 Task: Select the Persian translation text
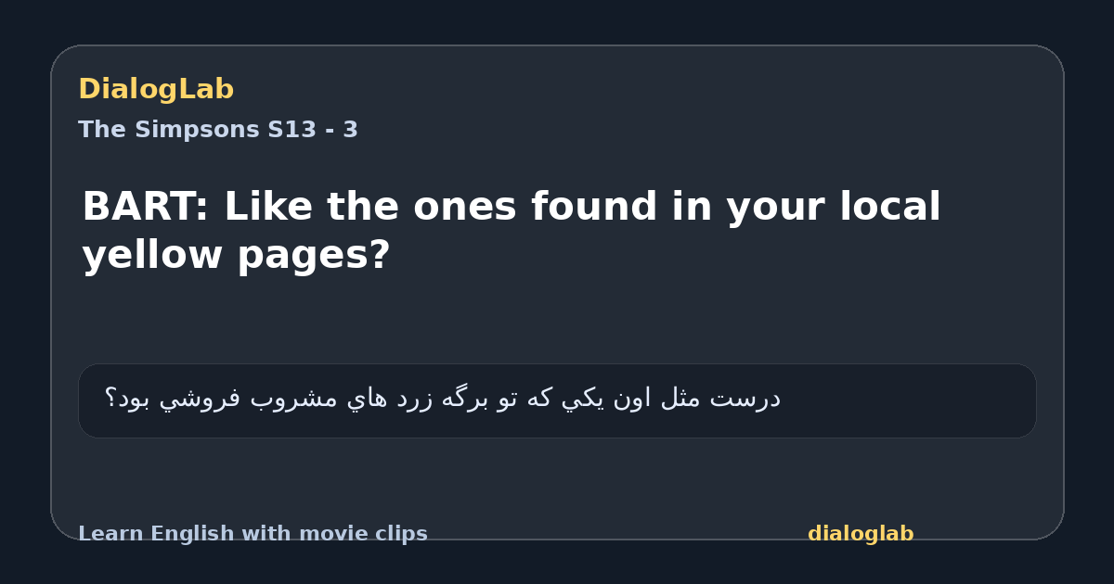[x=442, y=399]
